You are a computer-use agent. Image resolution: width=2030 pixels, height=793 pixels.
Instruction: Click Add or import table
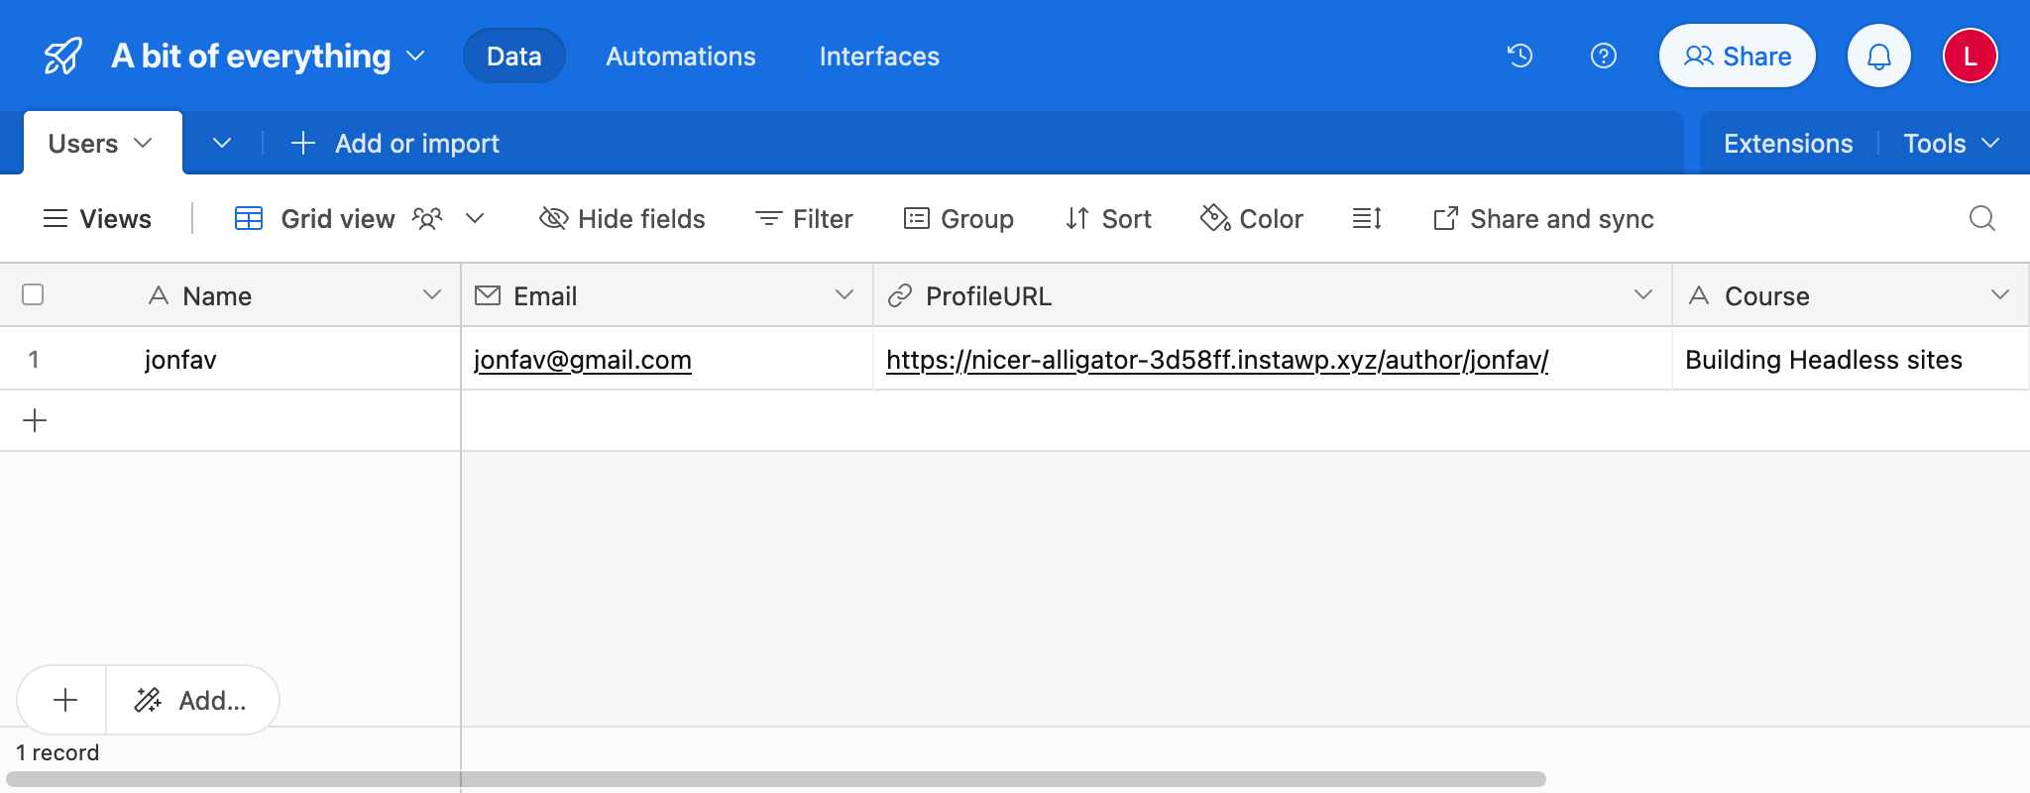(x=395, y=144)
